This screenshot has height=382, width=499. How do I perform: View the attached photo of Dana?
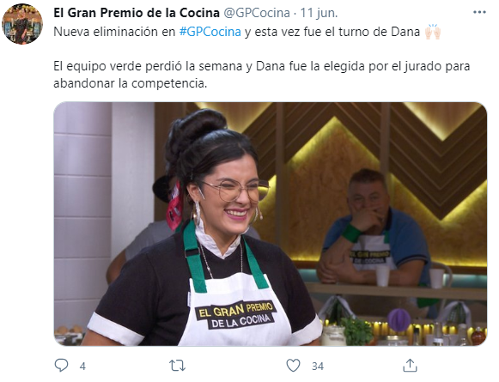pos(271,223)
